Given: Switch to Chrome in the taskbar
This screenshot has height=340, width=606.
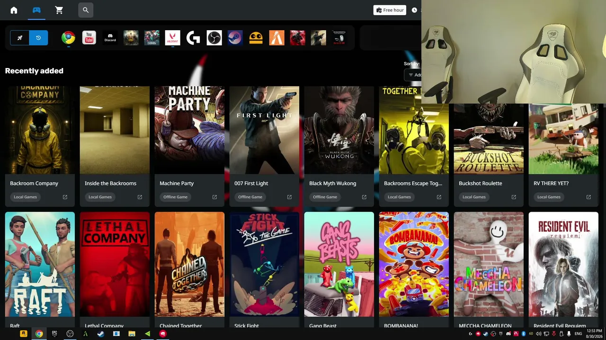Looking at the screenshot, I should [x=39, y=334].
